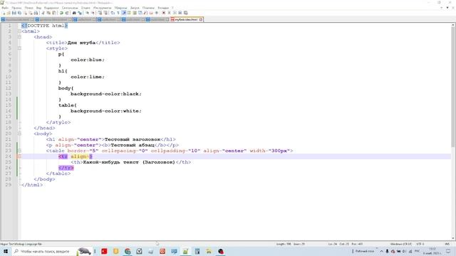Toggle show all characters icon
Image resolution: width=456 pixels, height=256 pixels.
pyautogui.click(x=118, y=13)
